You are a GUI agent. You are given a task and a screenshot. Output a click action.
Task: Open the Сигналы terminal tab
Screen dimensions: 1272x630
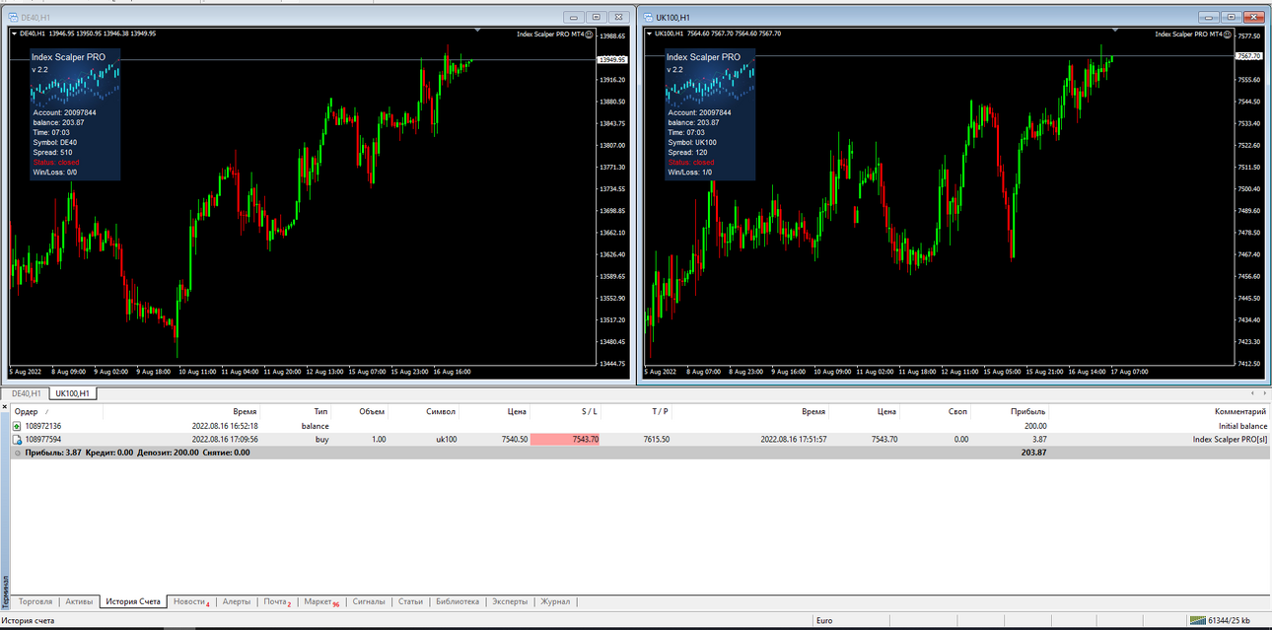pyautogui.click(x=370, y=601)
